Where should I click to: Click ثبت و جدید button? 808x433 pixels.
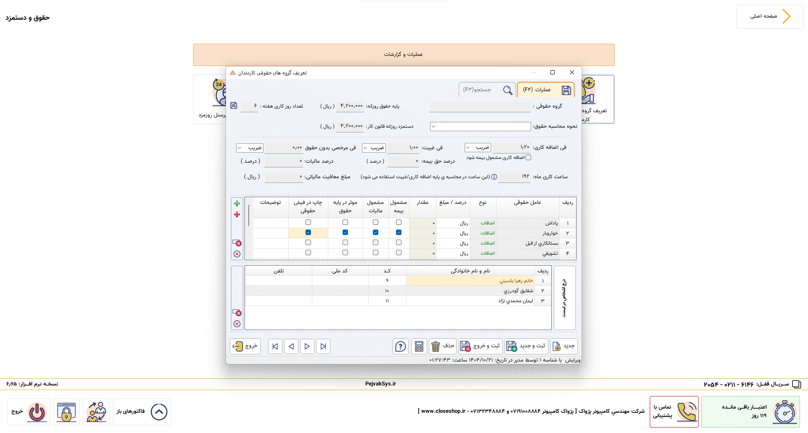click(526, 346)
